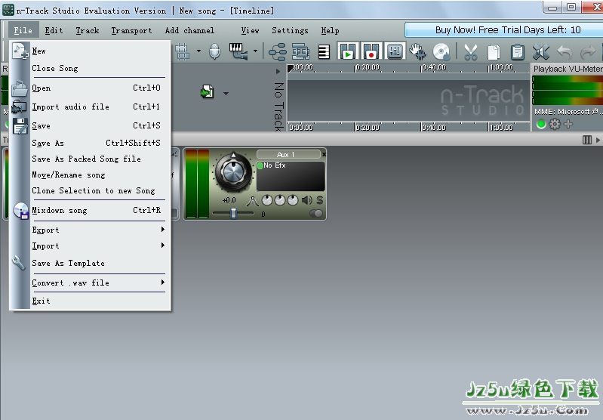Open the Aux 1 EQ curve icon
603x420 pixels.
point(252,201)
